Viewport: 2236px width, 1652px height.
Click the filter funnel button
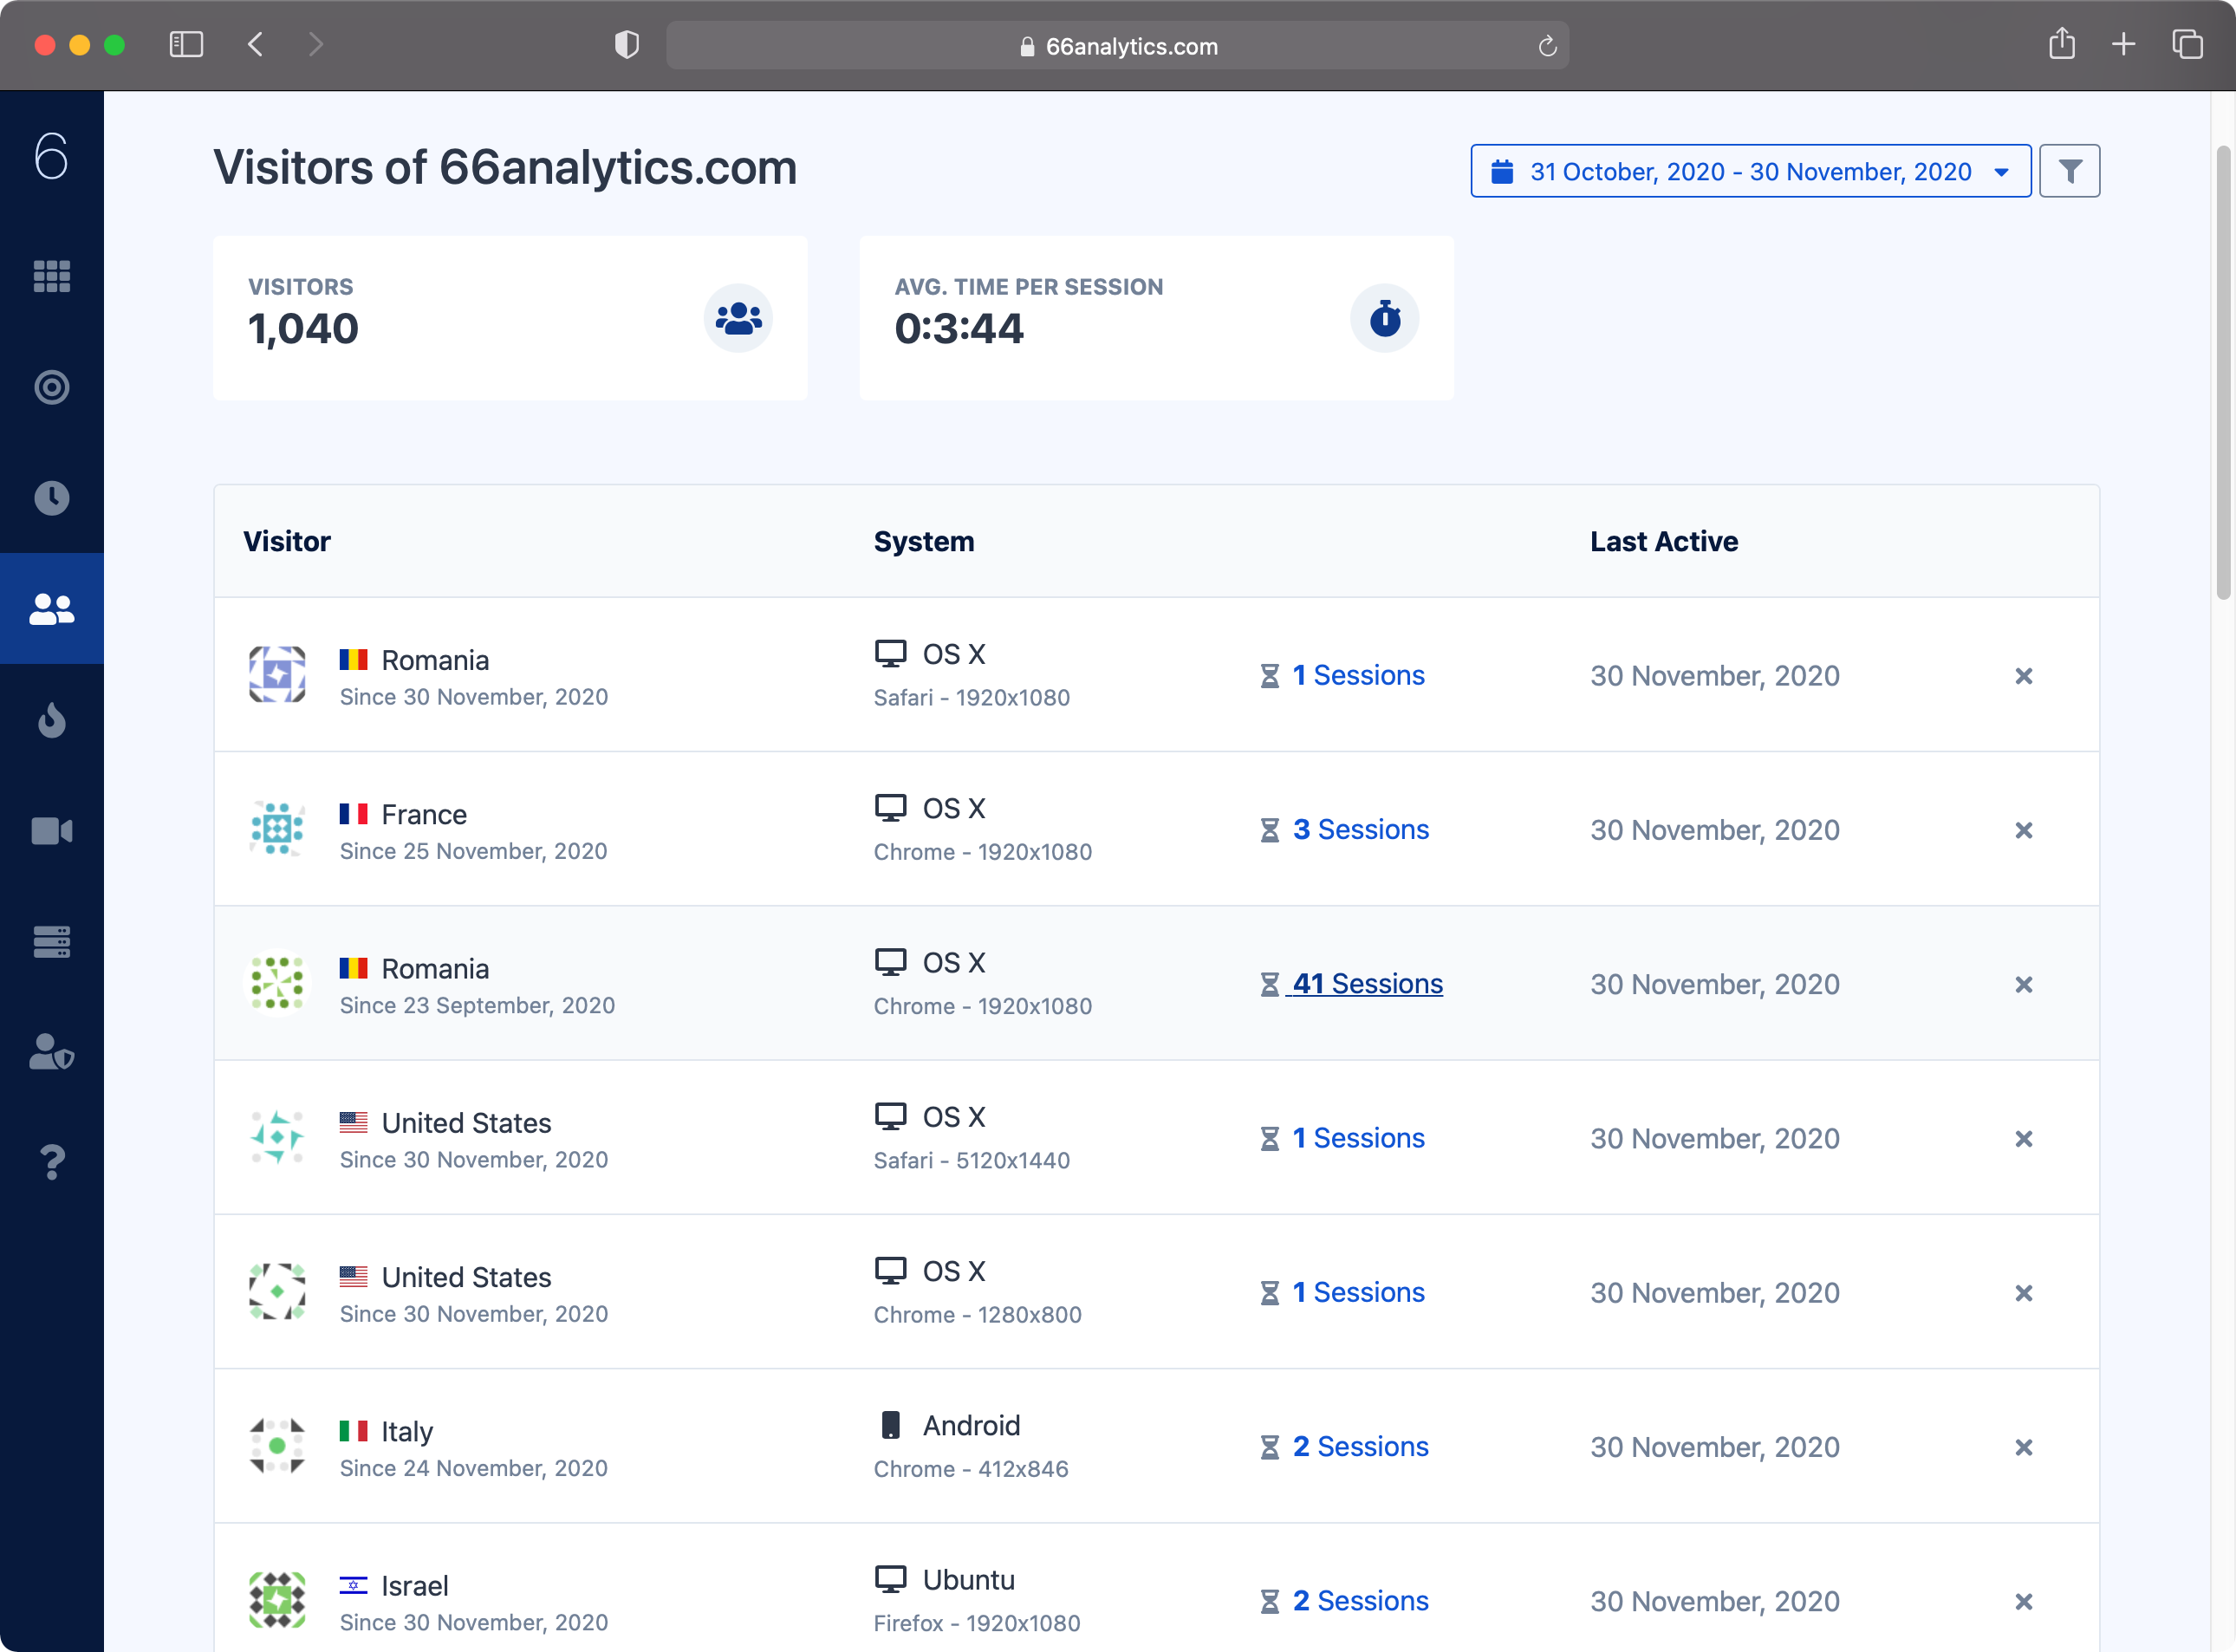(2069, 171)
